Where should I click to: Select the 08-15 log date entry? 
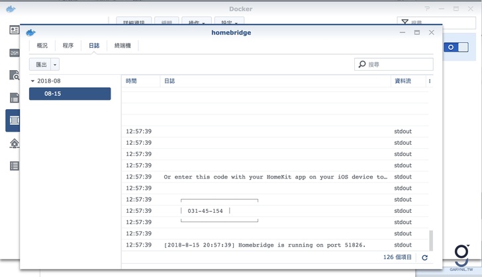coord(70,94)
